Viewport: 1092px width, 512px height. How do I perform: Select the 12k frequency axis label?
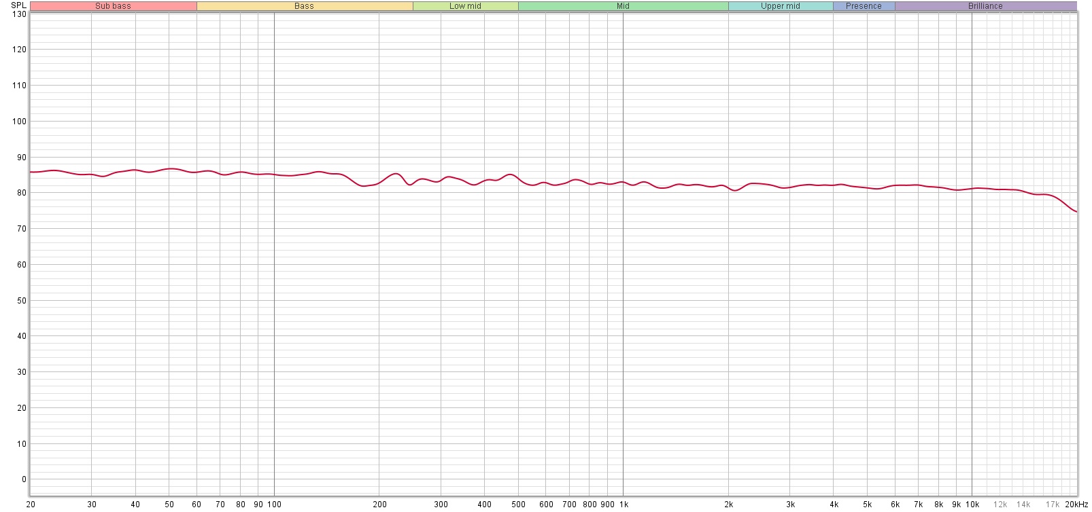(1000, 505)
